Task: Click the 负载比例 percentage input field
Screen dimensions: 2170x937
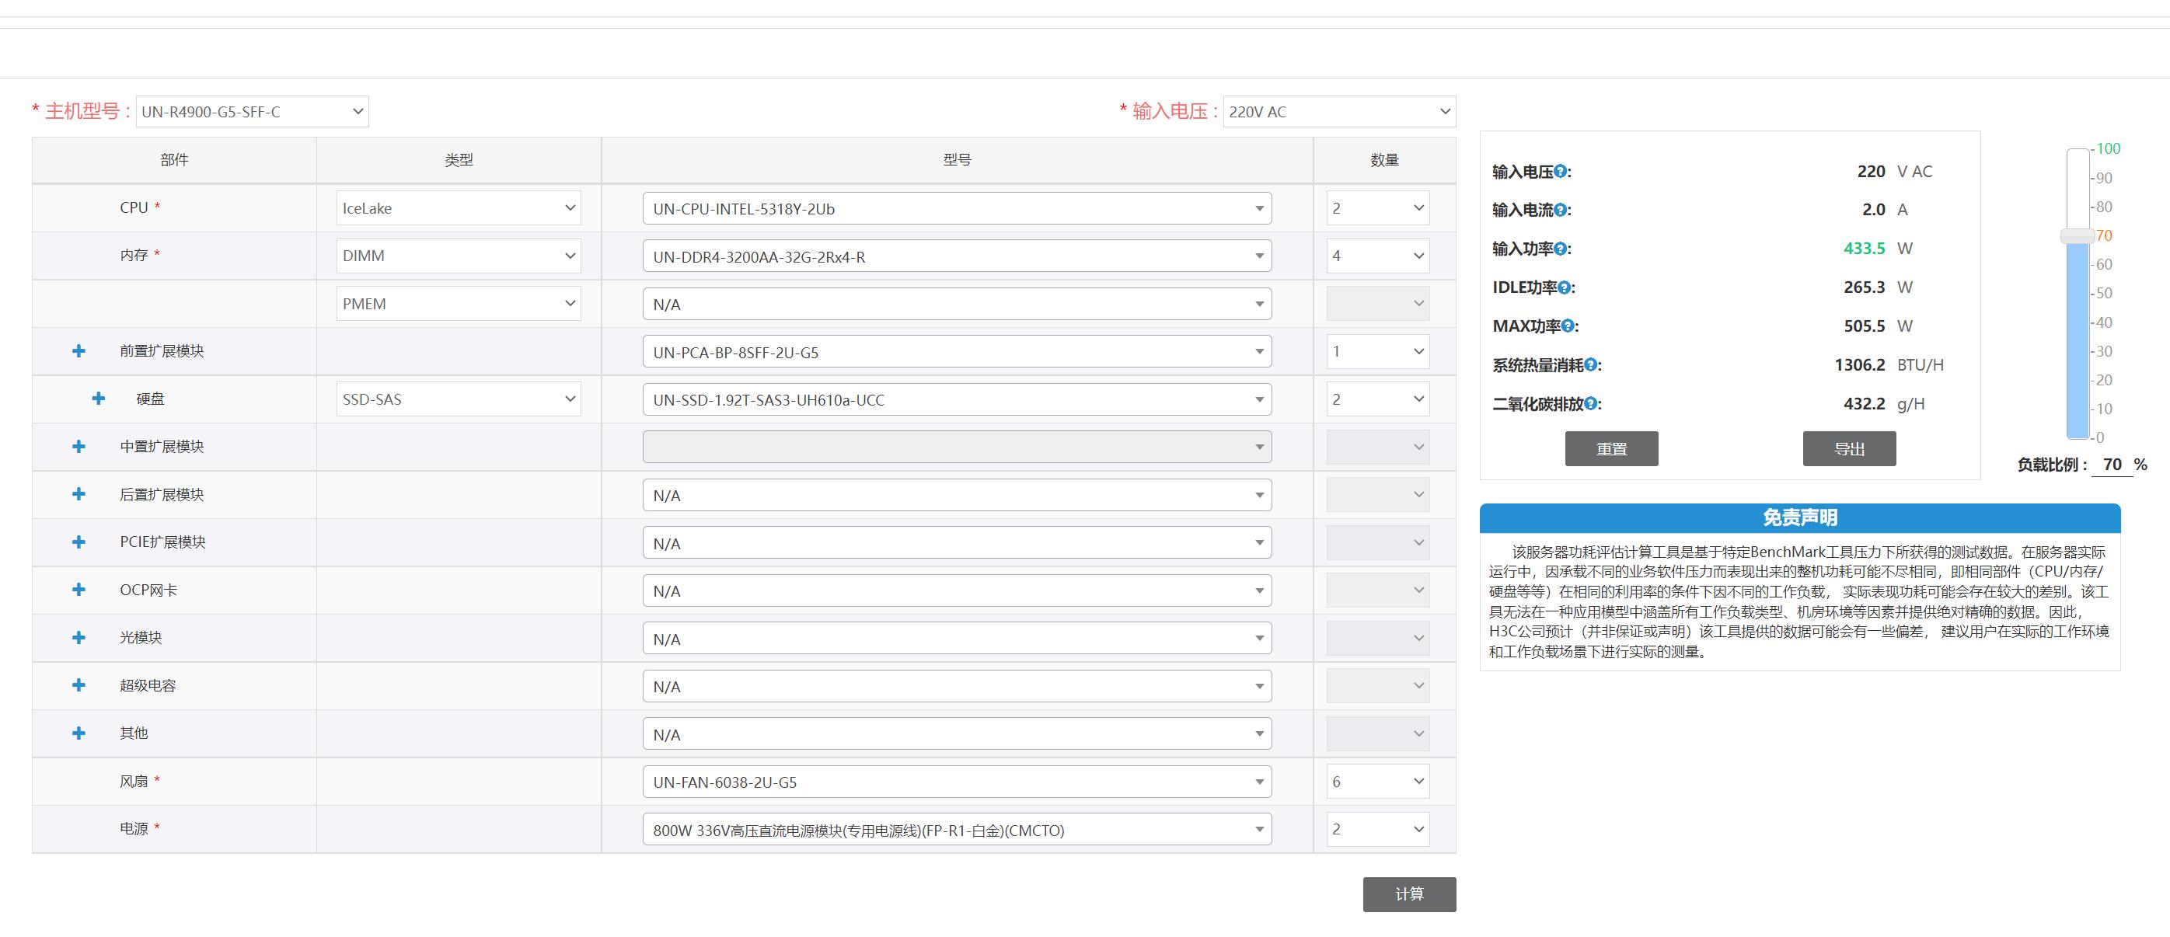Action: tap(2112, 465)
